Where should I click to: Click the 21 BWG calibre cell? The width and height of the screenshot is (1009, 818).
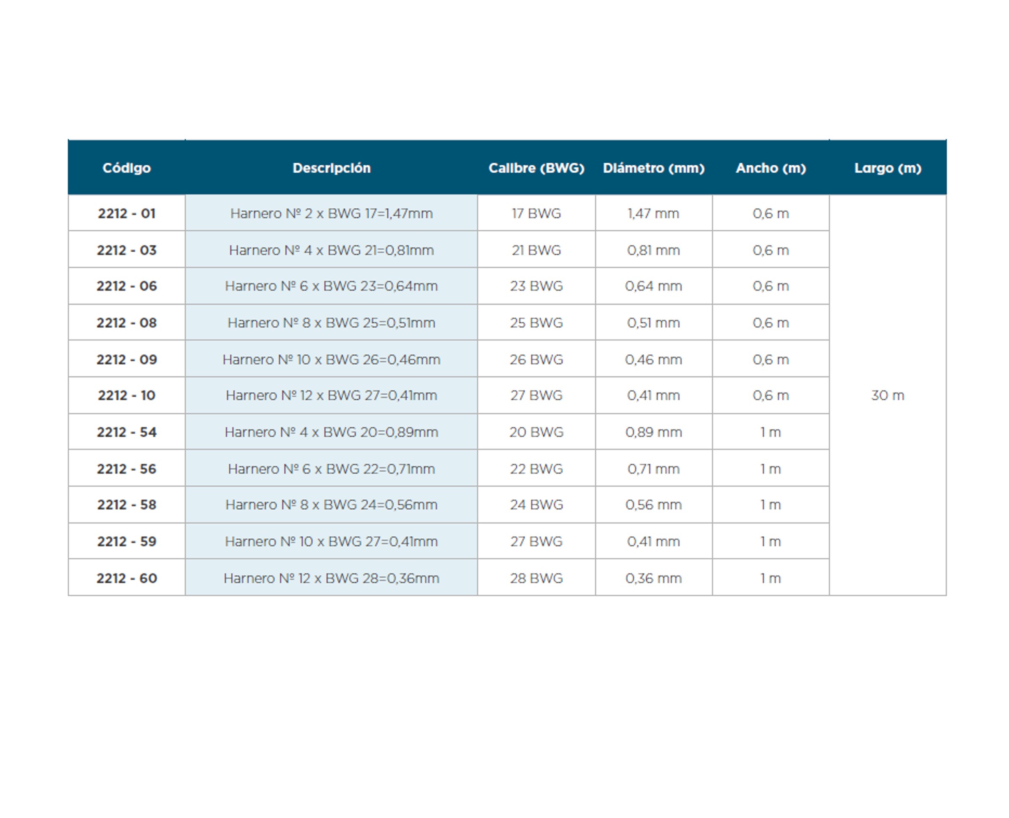click(536, 250)
